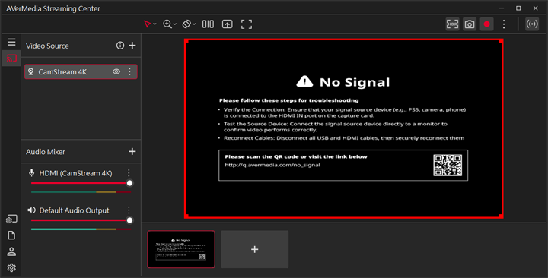Click the pop-out preview window icon

[x=227, y=24]
